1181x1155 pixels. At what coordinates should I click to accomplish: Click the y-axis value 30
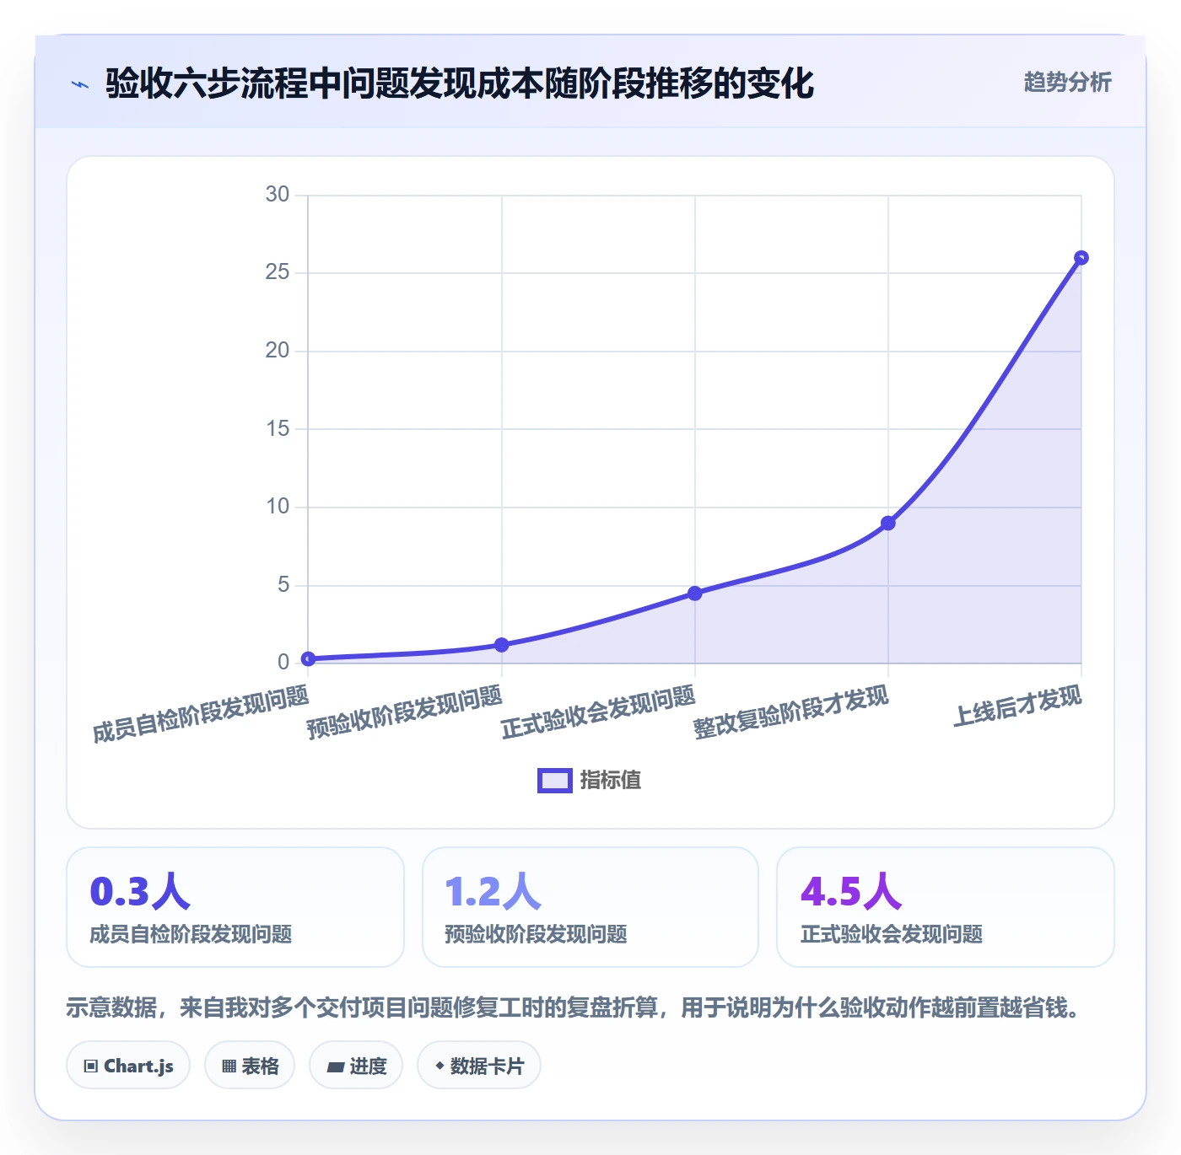point(278,195)
